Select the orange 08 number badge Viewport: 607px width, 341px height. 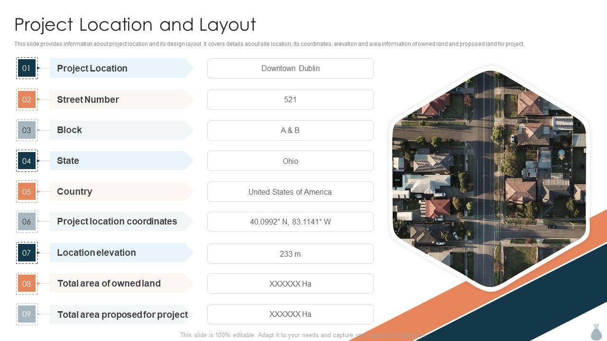27,284
